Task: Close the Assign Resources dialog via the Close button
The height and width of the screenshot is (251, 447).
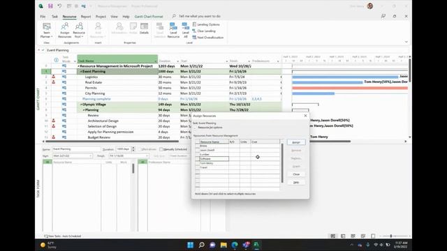Action: tap(296, 174)
